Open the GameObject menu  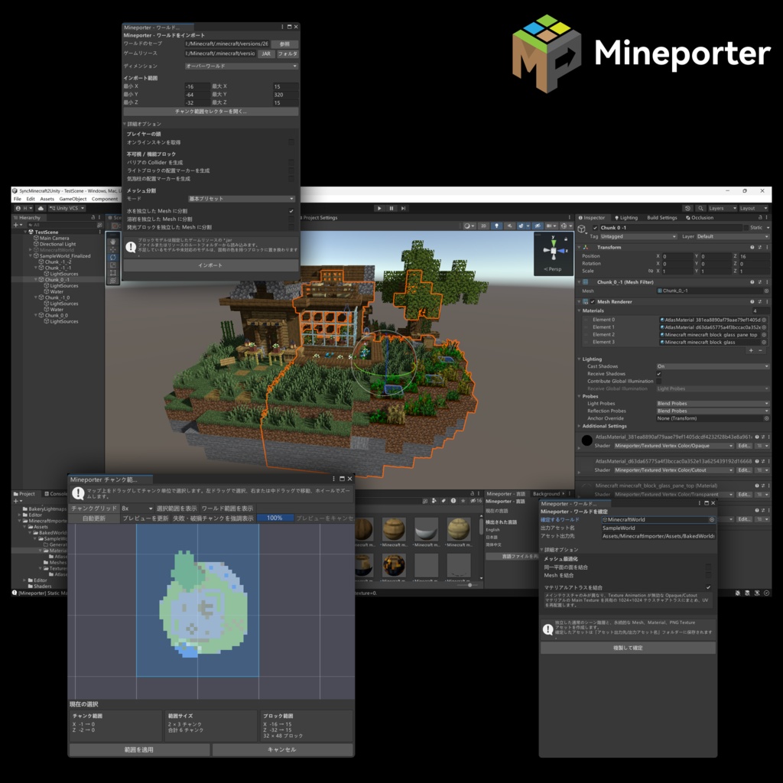(x=73, y=199)
